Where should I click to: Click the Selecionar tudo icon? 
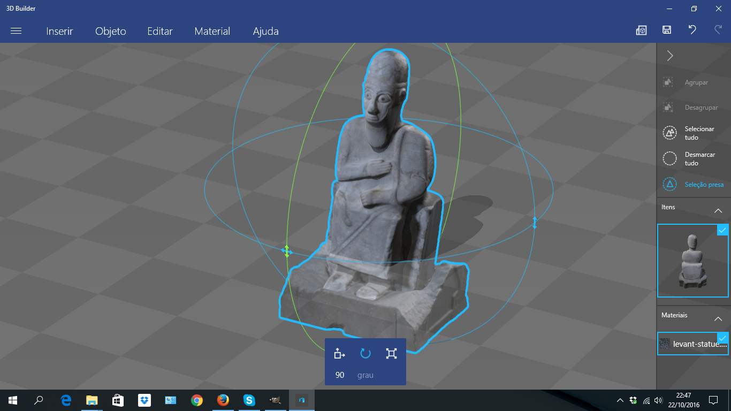click(669, 133)
